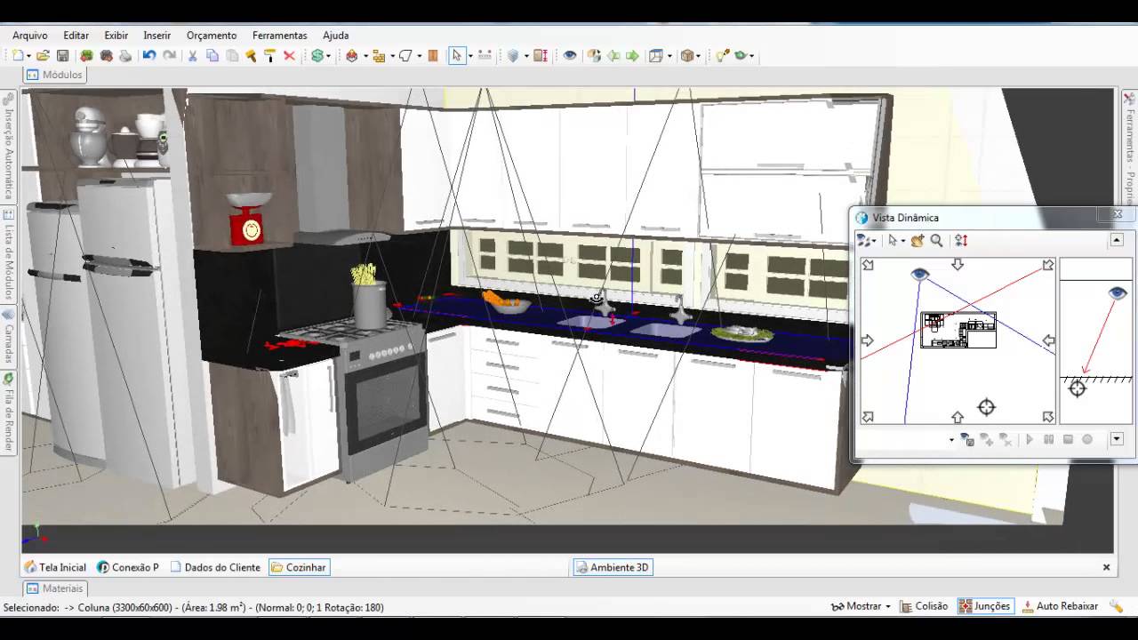Viewport: 1138px width, 640px height.
Task: Click the Copy icon
Action: [212, 55]
